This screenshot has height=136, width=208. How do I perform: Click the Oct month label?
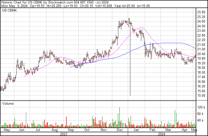coord(87,130)
